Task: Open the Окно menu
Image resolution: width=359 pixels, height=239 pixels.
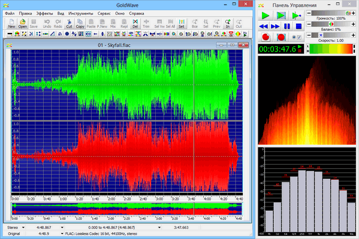Action: [x=120, y=14]
